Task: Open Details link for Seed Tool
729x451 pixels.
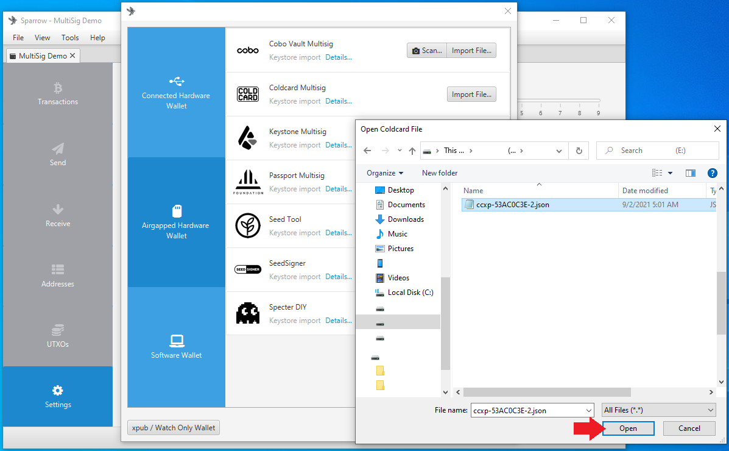Action: 339,233
